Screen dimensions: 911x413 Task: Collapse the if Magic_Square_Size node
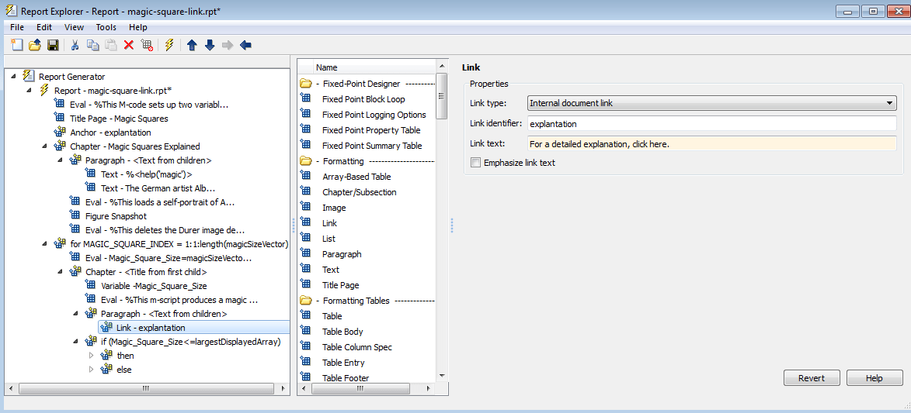(x=76, y=341)
